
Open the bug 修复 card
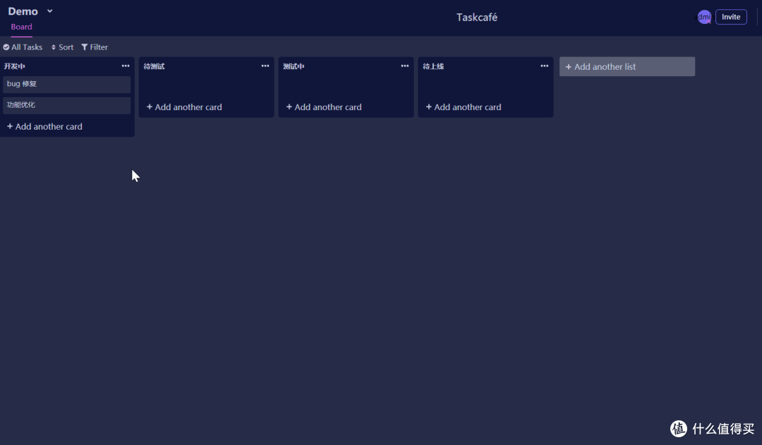point(66,85)
